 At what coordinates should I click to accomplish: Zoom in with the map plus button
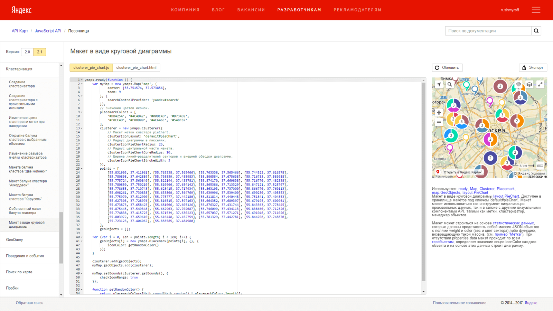coord(439,113)
